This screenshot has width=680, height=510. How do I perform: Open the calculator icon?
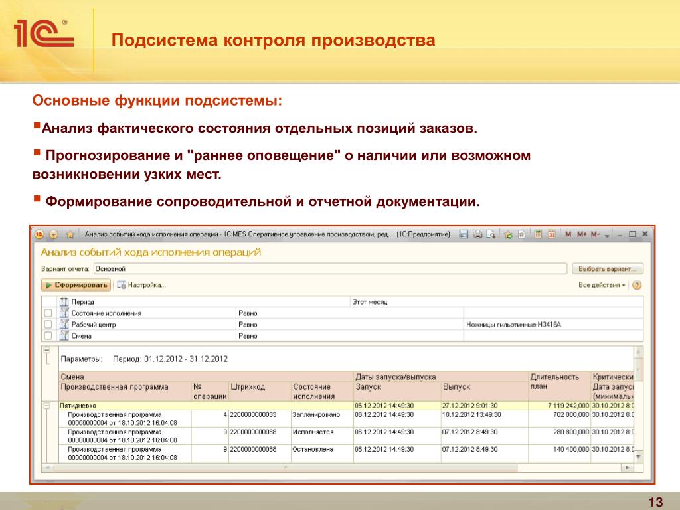(537, 234)
